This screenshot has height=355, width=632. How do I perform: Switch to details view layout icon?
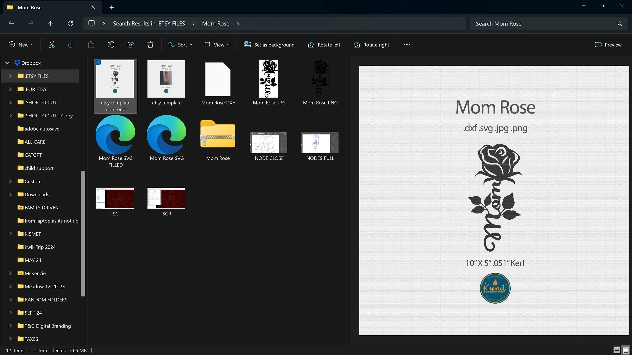[616, 350]
